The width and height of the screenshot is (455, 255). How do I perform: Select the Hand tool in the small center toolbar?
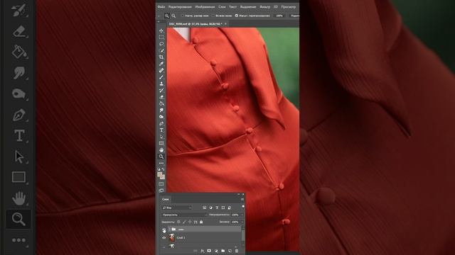pyautogui.click(x=161, y=150)
